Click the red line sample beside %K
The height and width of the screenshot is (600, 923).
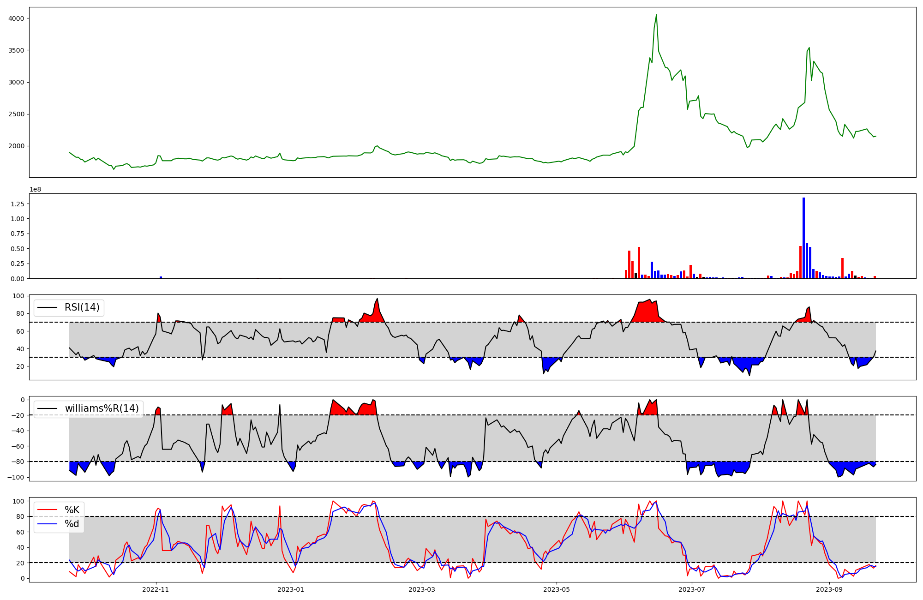pos(47,510)
